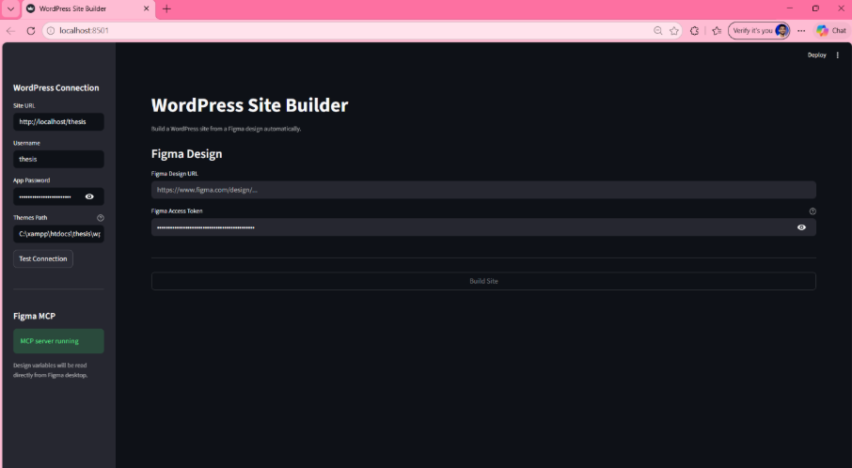Reveal the App Password with eye icon

[x=89, y=196]
